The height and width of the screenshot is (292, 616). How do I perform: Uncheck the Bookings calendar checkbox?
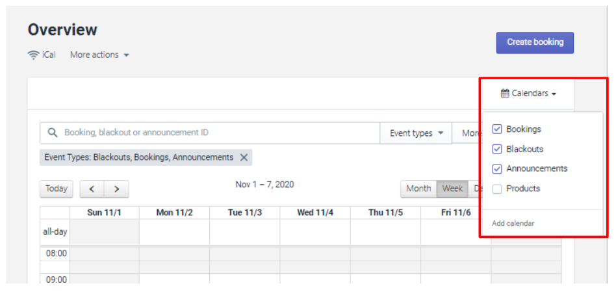[x=497, y=129]
